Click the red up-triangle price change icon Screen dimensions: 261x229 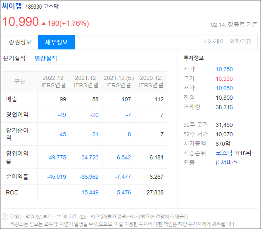[44, 23]
